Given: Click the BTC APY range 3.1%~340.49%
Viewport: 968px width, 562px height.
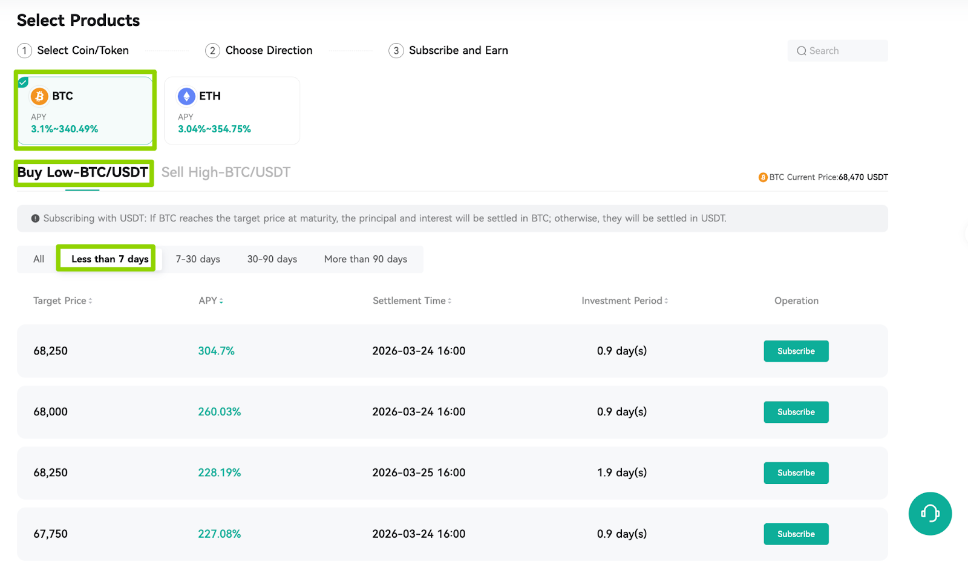Looking at the screenshot, I should (65, 129).
